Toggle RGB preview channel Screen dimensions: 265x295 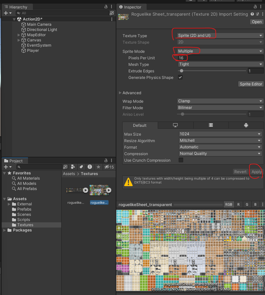pos(229,204)
